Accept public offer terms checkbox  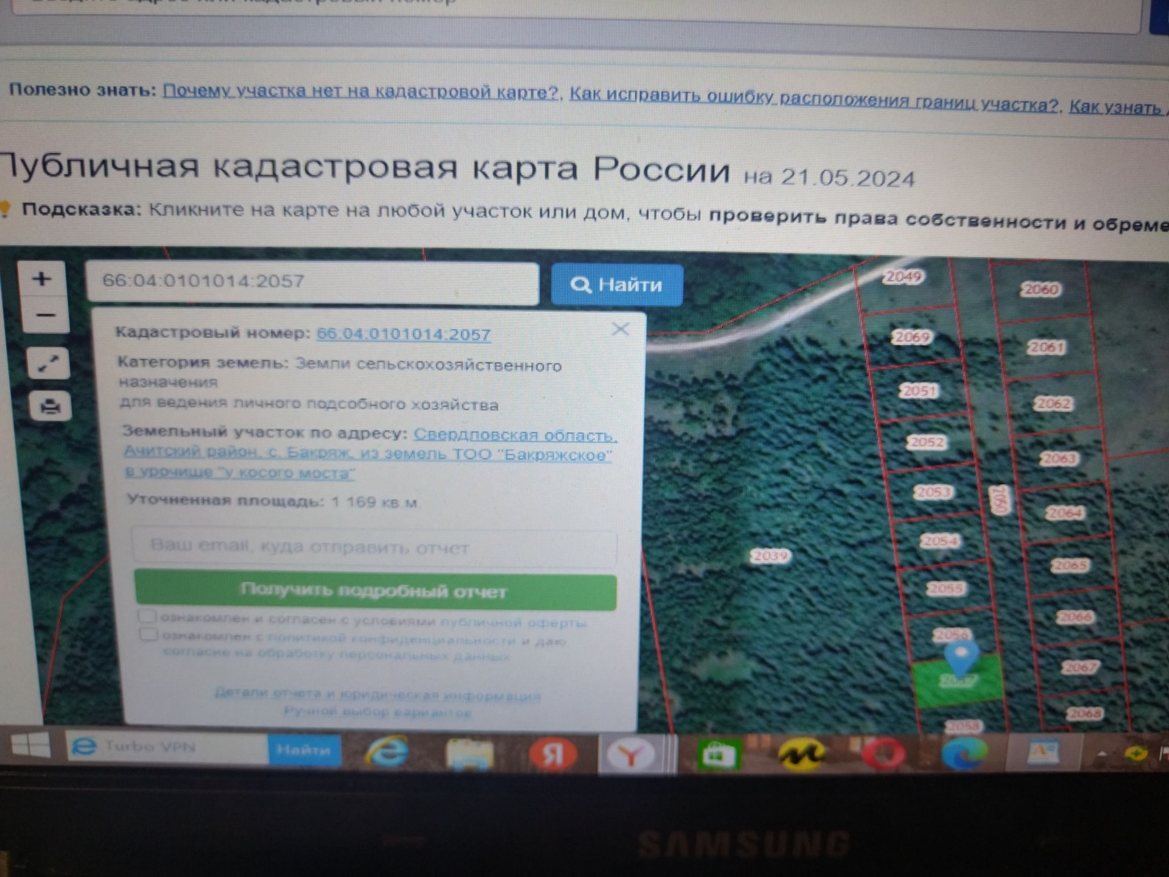point(147,616)
